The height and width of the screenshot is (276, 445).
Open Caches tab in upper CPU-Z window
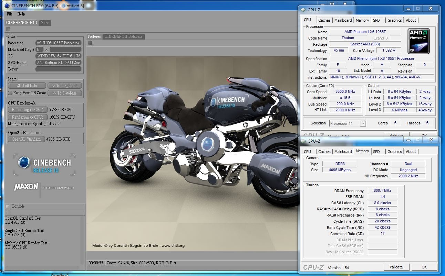(324, 20)
